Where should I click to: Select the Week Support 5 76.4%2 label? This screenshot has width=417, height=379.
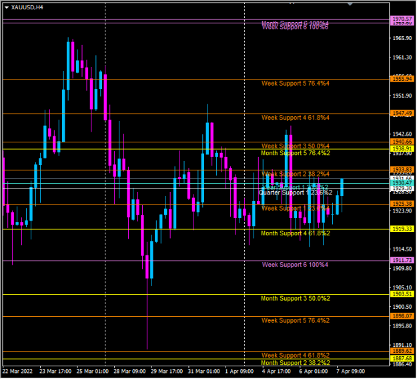[x=296, y=321]
